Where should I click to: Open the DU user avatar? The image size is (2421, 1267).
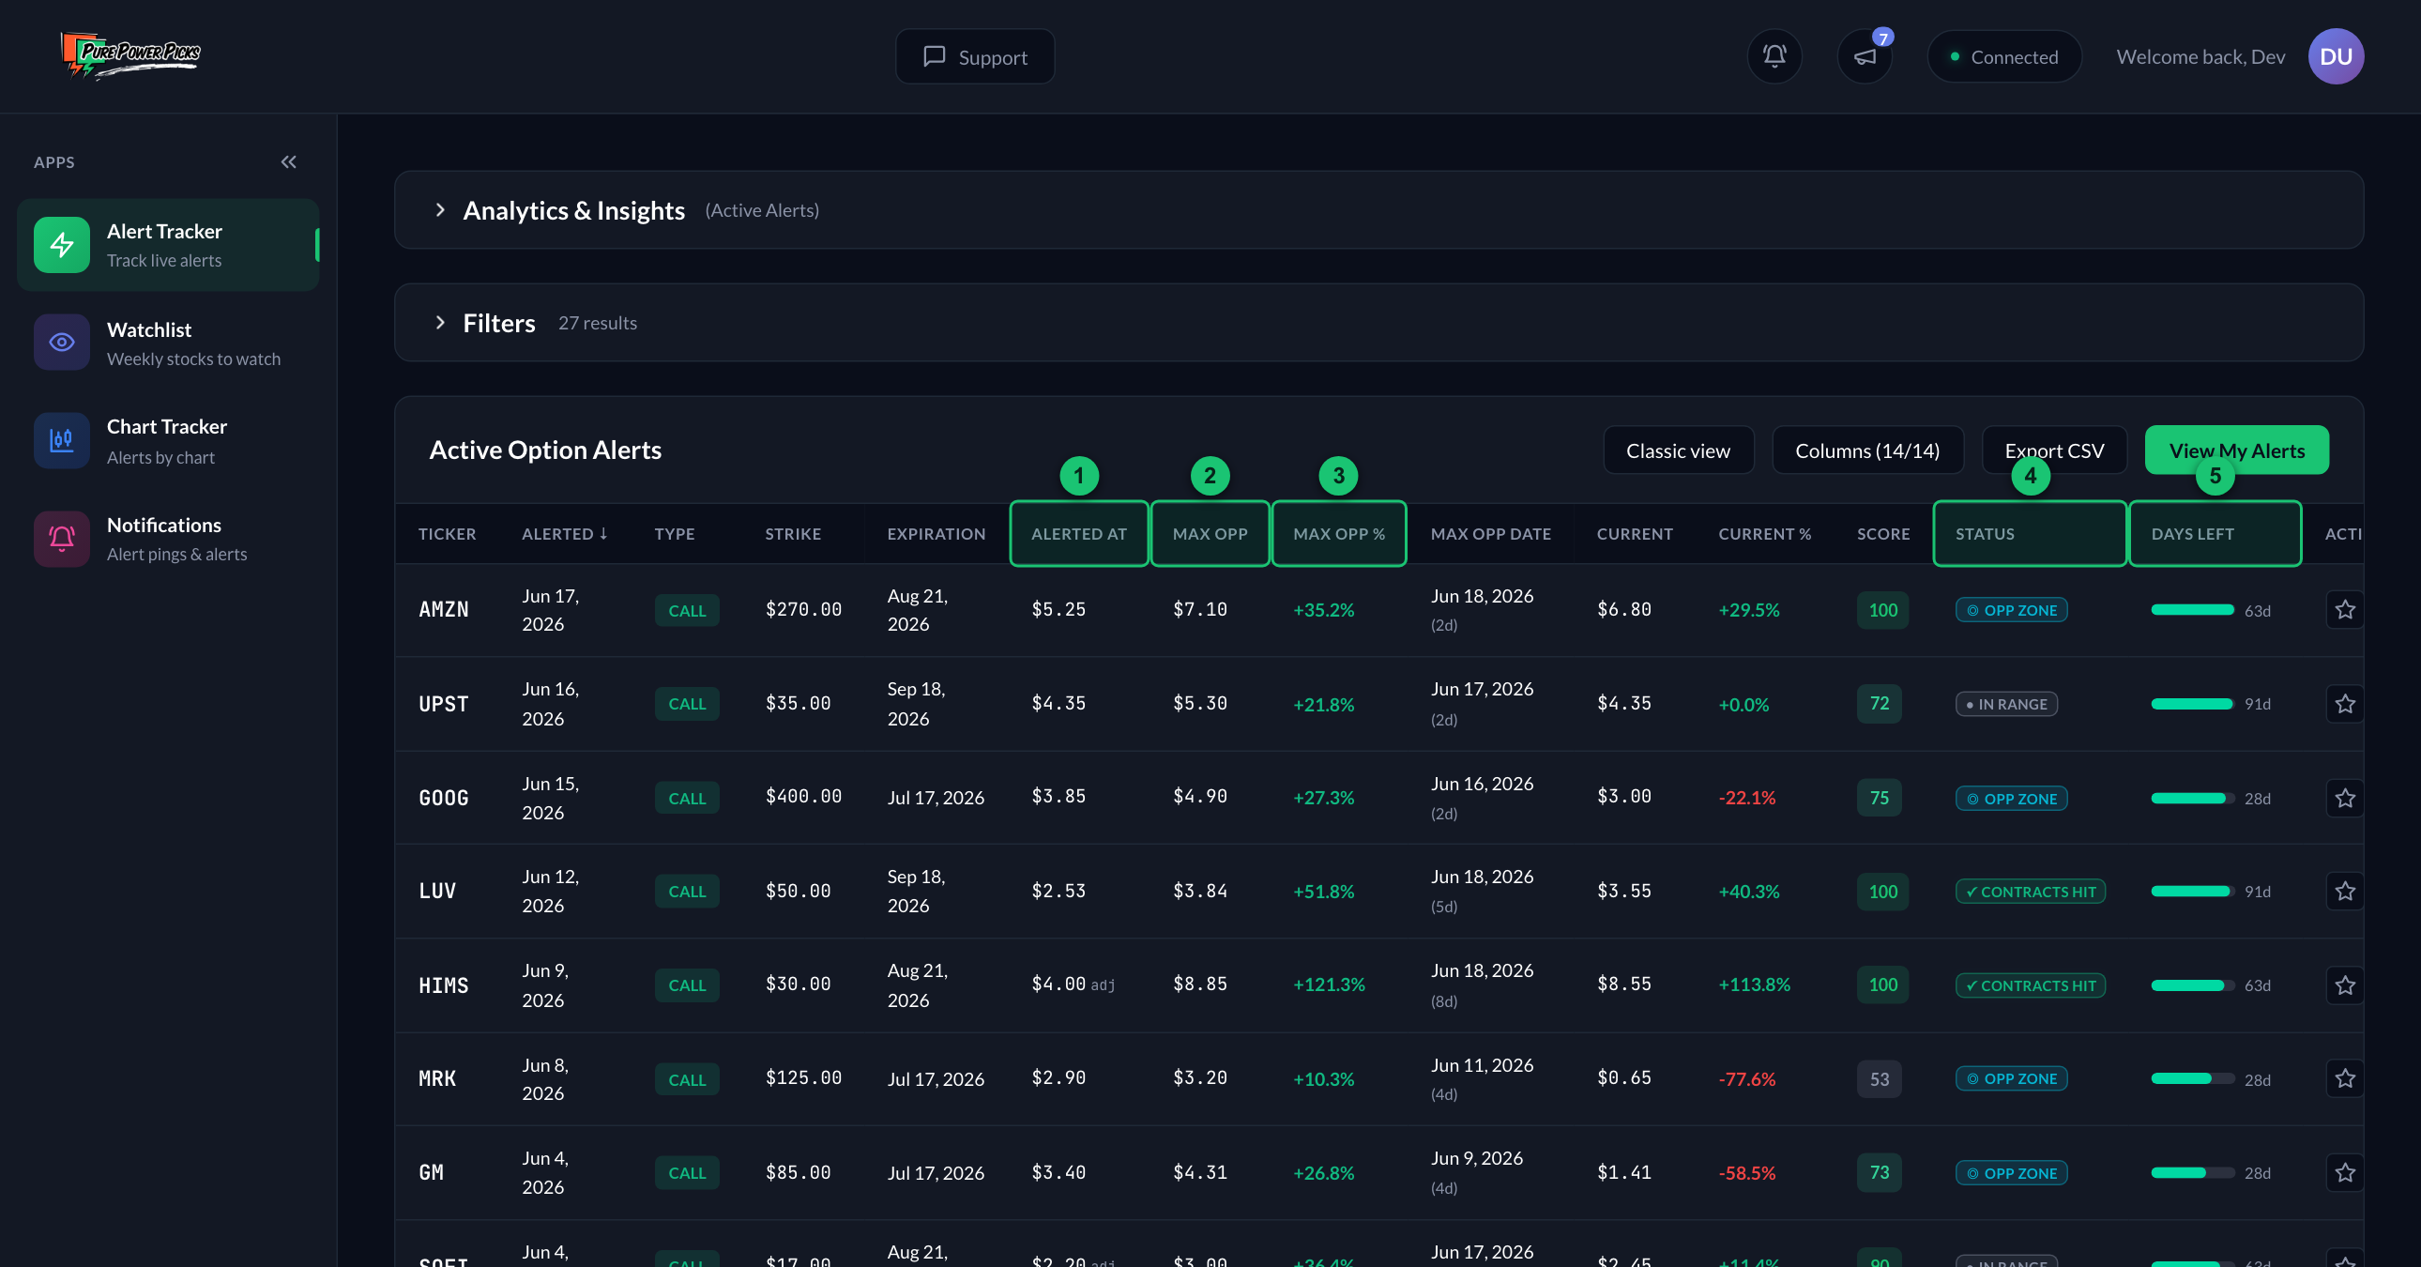(x=2336, y=56)
